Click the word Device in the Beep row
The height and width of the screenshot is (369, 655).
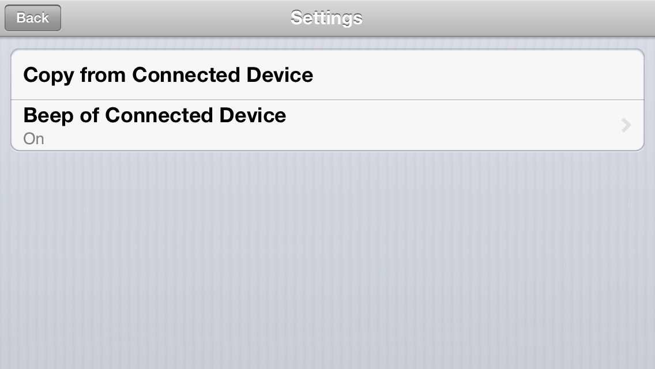[x=253, y=115]
